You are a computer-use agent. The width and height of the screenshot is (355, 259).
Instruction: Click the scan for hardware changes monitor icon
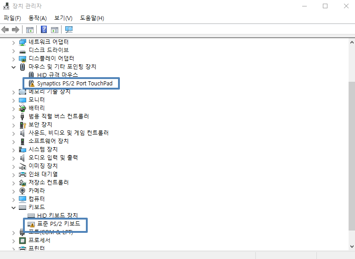pyautogui.click(x=69, y=29)
